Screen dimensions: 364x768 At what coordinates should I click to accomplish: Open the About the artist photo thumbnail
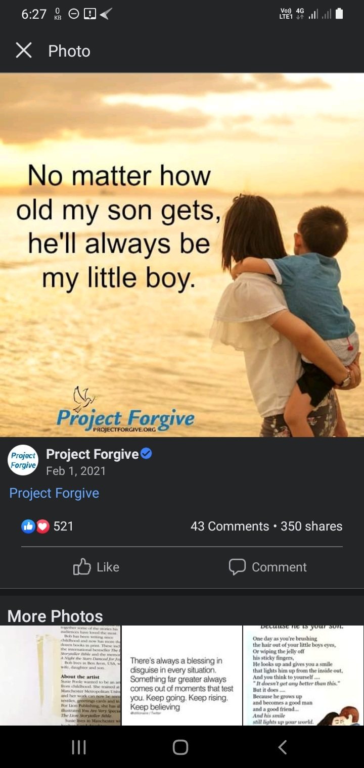click(60, 676)
